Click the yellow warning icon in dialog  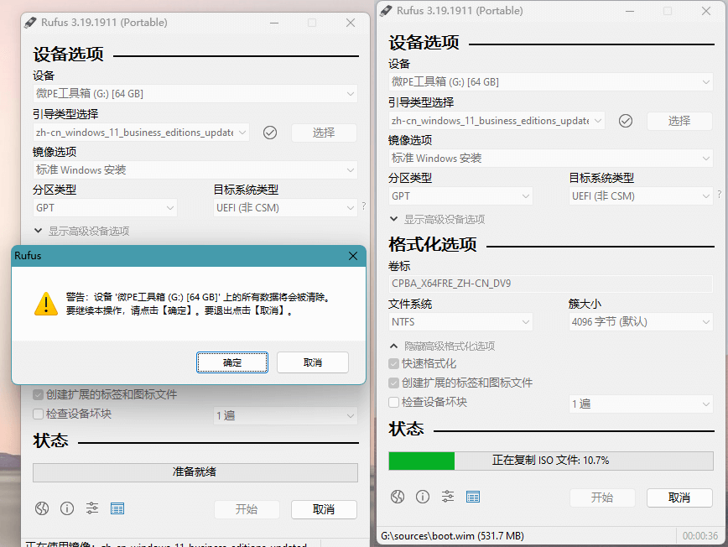tap(46, 305)
